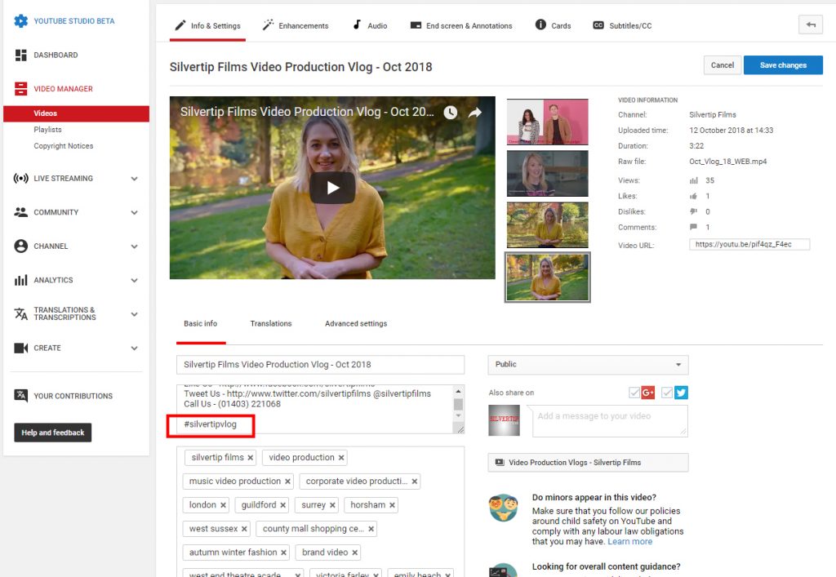Screen dimensions: 836x577
Task: Click the Watch Later clock icon on video
Action: [451, 113]
